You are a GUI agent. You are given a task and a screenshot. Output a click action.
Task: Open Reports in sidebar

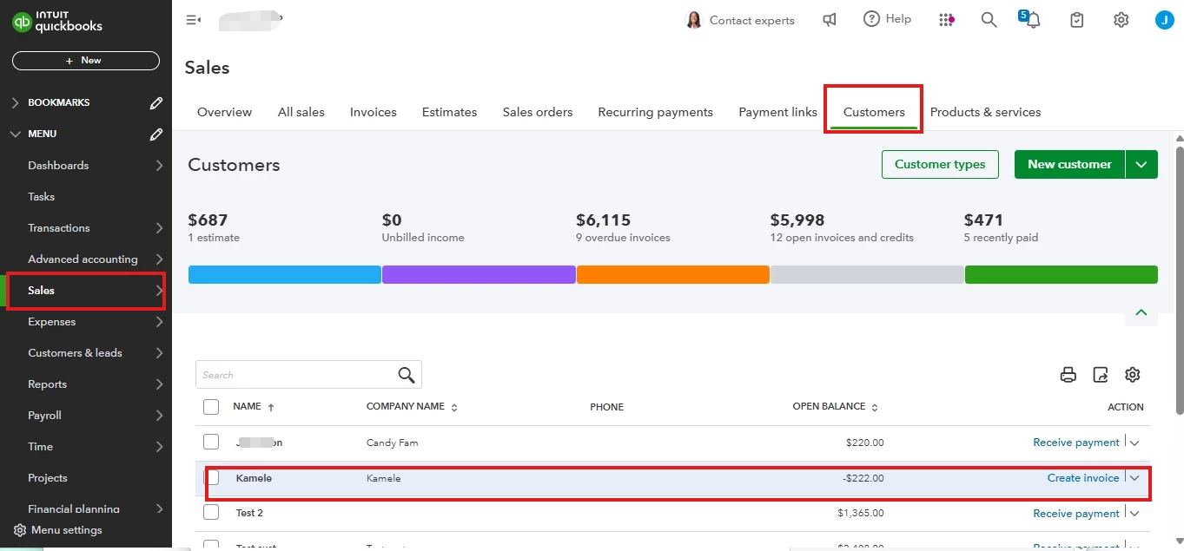point(47,384)
